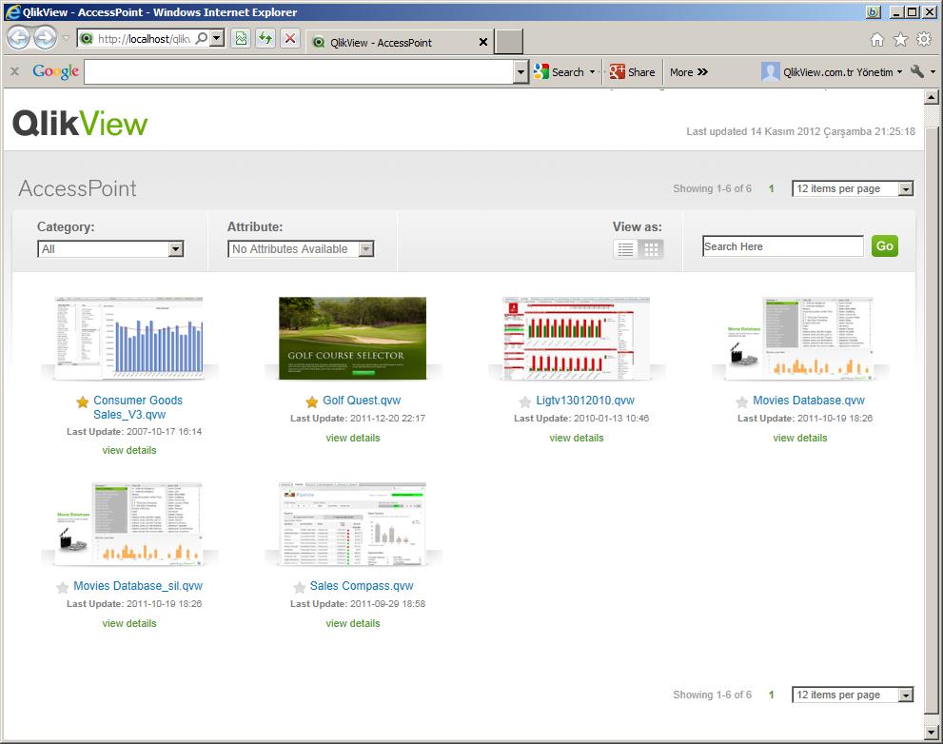Open the Sales Compass.qvw document link

tap(362, 586)
